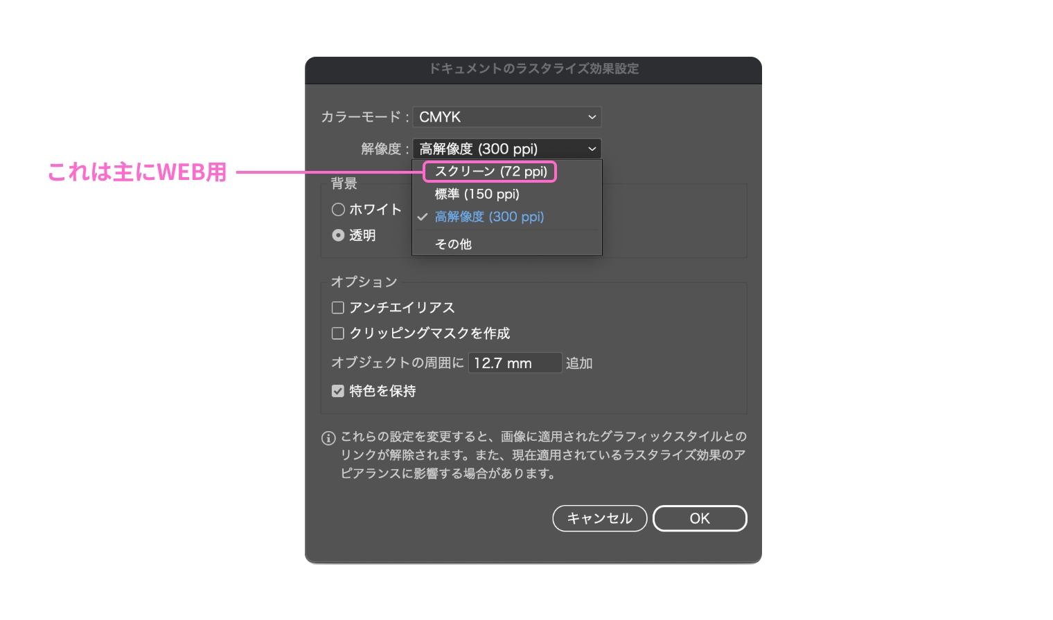Tick the クリッピングマスクを作成 checkbox
Viewport: 1053px width, 620px height.
(x=338, y=334)
